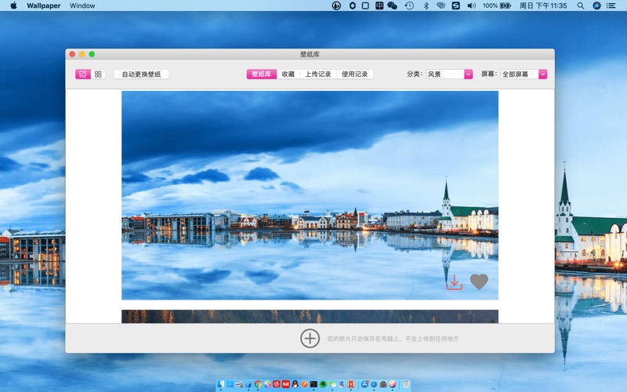Favorite the wallpaper with the heart icon
The image size is (627, 392).
479,282
